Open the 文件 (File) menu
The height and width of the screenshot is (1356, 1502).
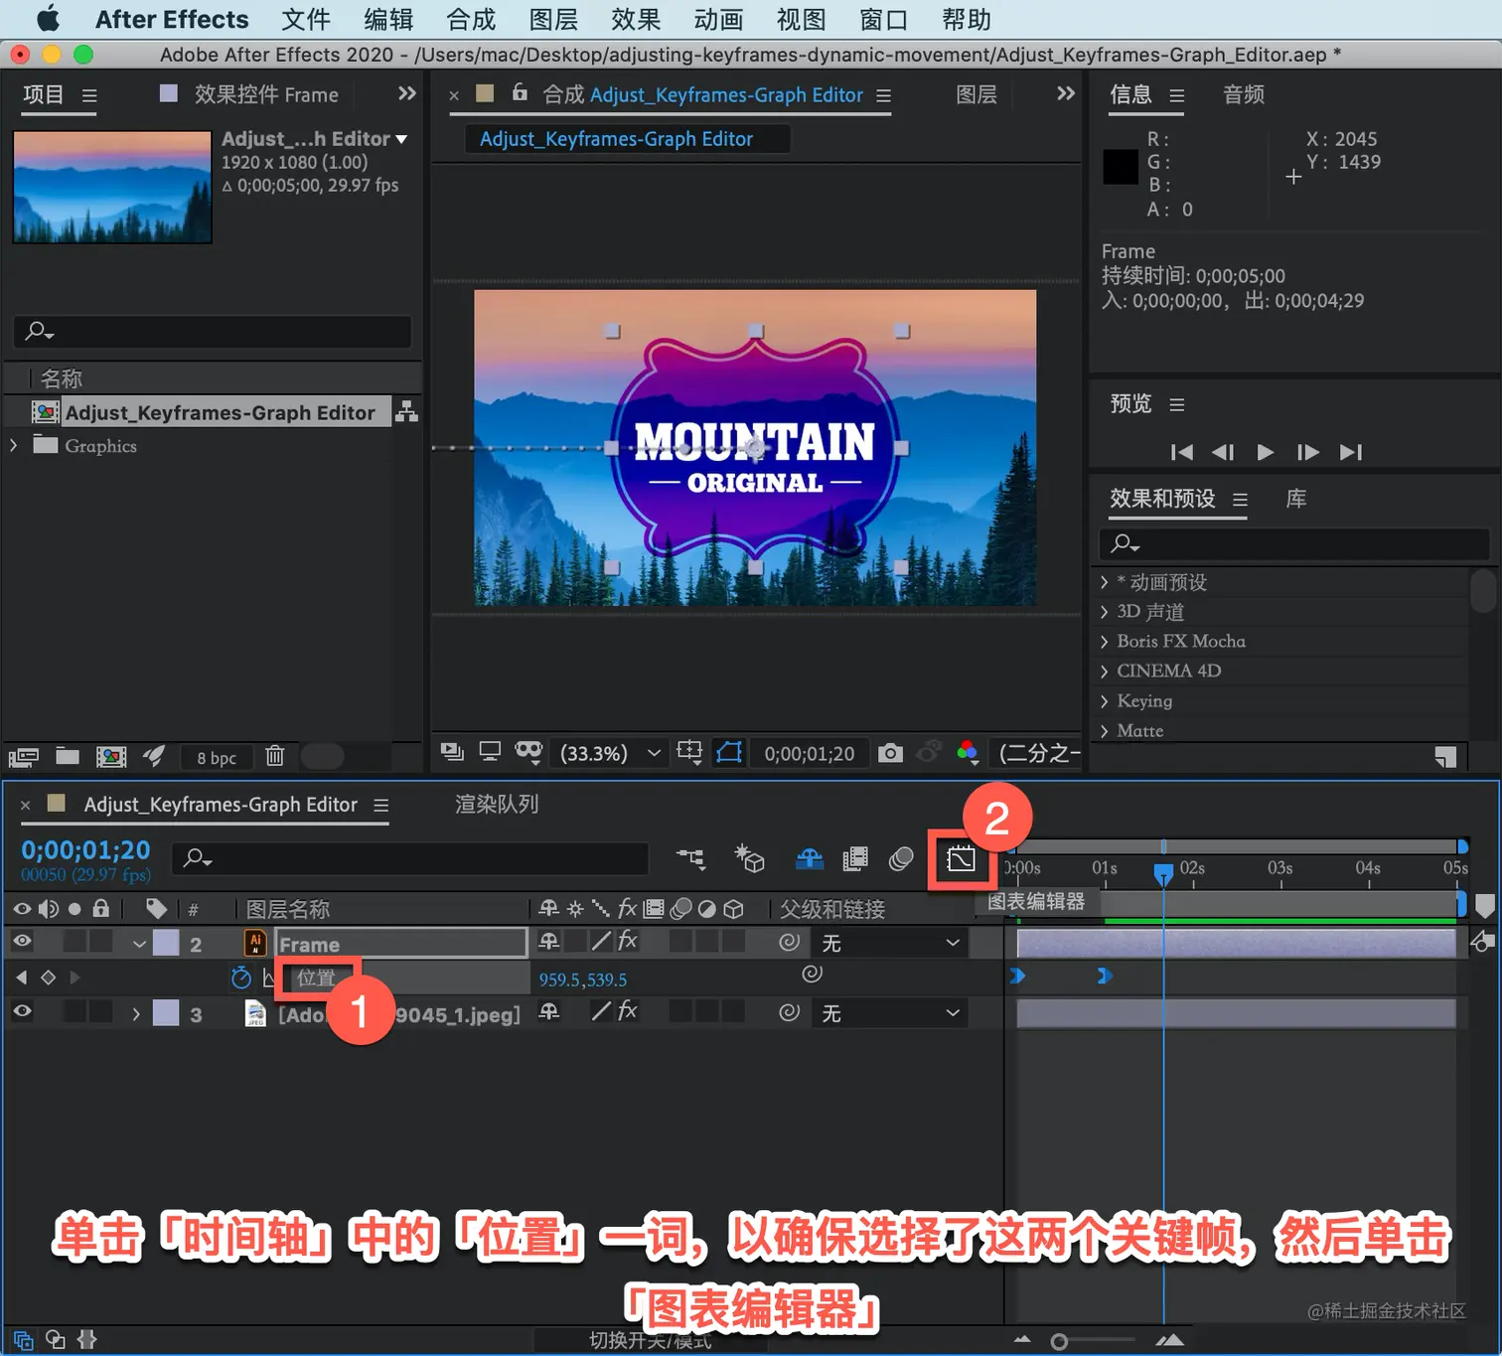pos(306,20)
